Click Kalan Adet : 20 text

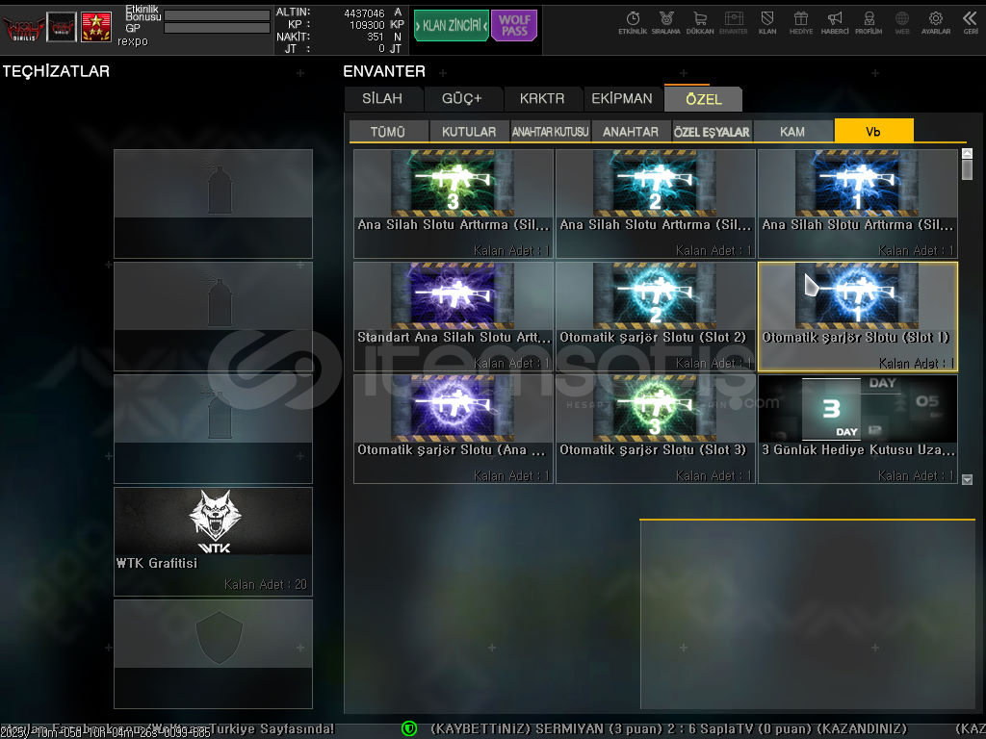point(266,584)
